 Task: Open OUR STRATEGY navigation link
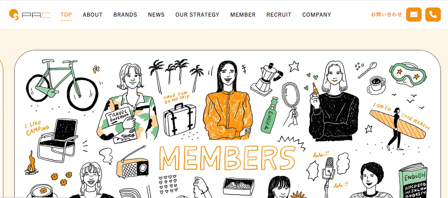coord(197,15)
